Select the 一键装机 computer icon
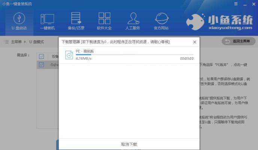 point(47,19)
